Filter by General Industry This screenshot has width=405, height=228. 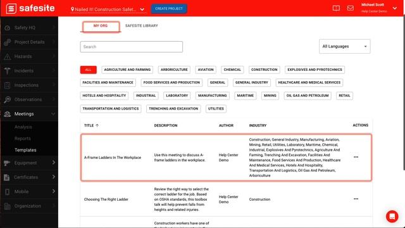(x=252, y=82)
